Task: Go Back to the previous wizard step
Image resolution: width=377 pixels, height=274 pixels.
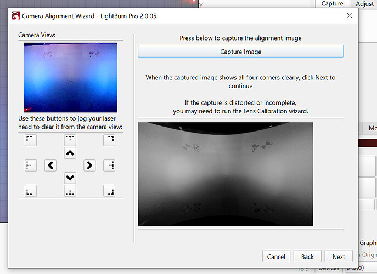Action: [307, 256]
